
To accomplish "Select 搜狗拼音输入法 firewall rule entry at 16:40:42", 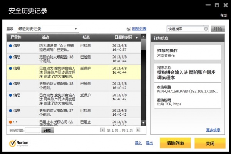I will (x=74, y=99).
